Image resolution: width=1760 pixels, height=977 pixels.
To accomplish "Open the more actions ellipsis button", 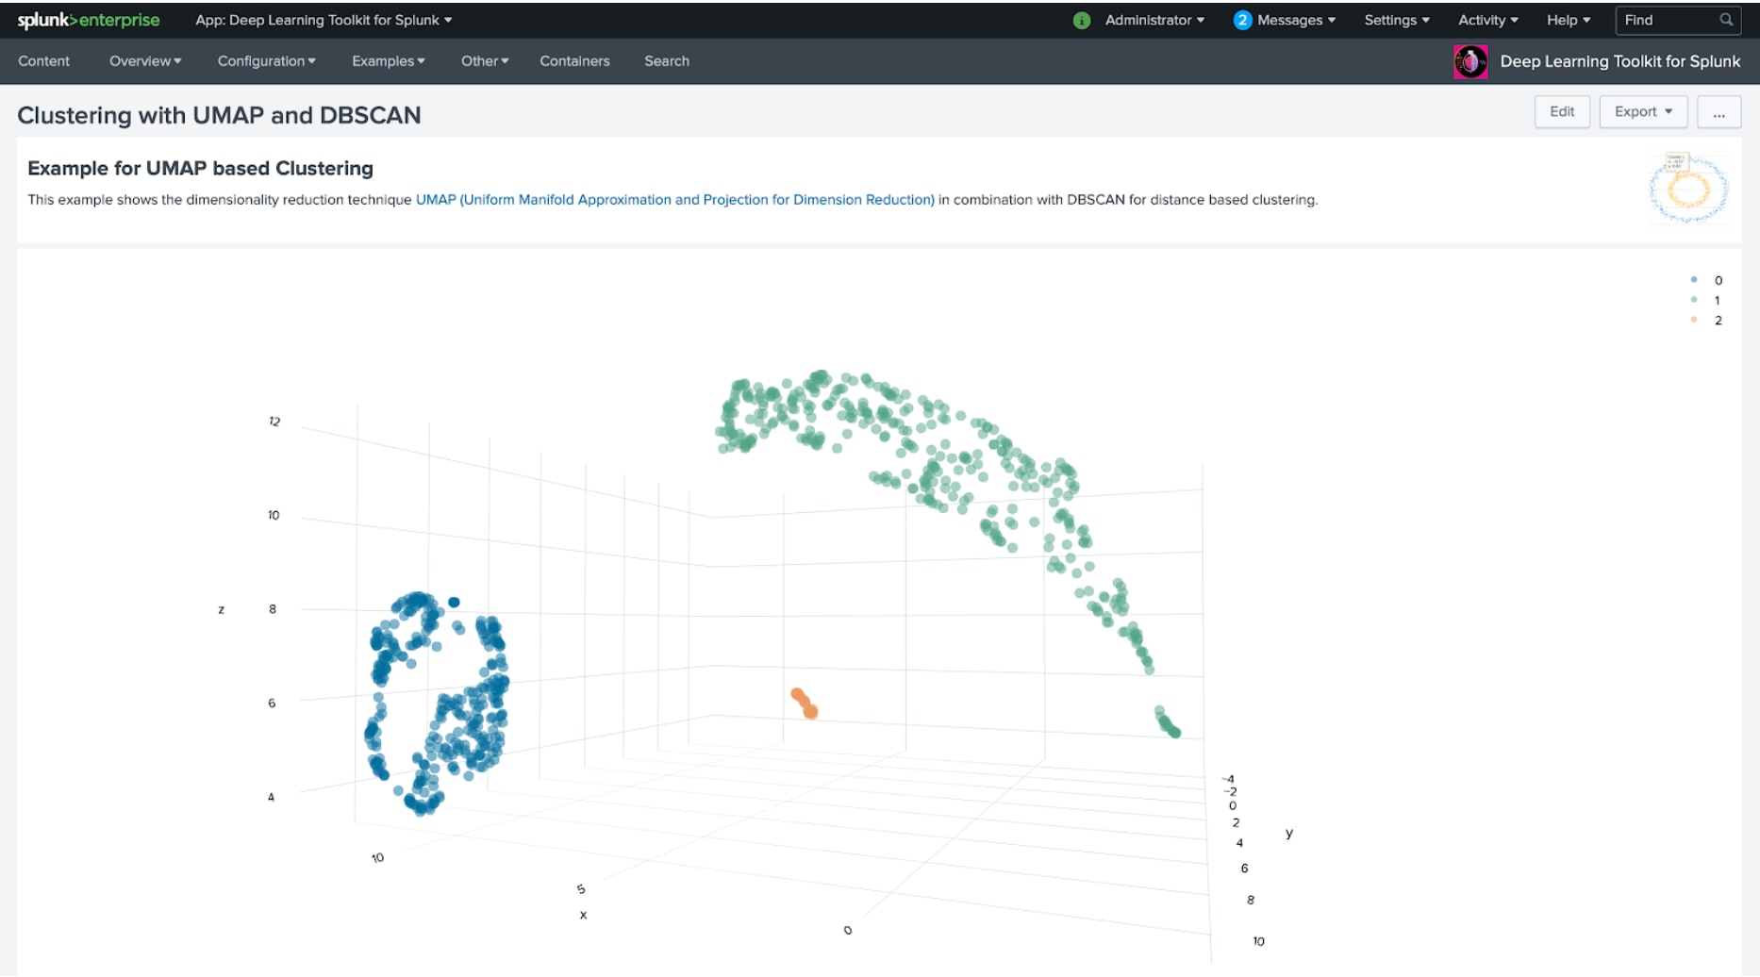I will [x=1718, y=111].
